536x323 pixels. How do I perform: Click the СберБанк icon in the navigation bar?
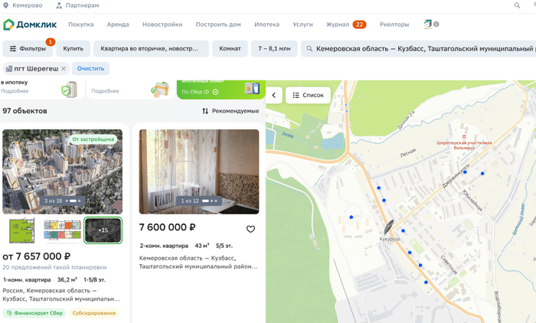tap(427, 24)
